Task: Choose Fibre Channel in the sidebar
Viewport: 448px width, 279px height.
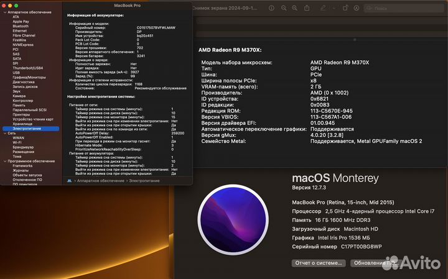Action: [x=24, y=35]
